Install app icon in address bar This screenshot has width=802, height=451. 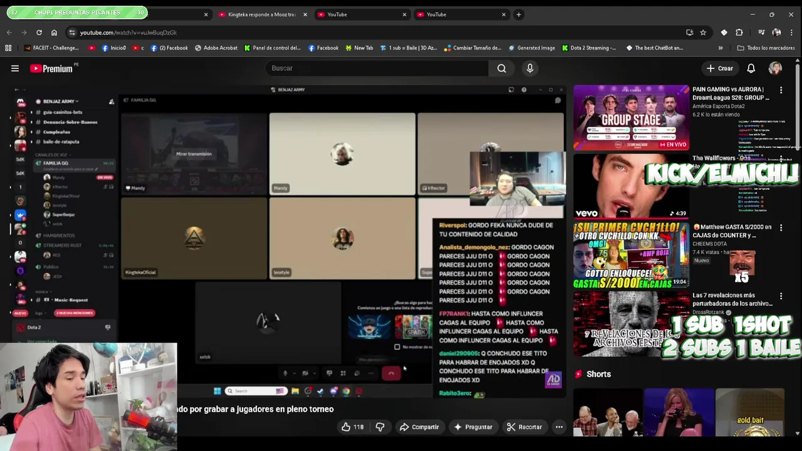click(690, 33)
